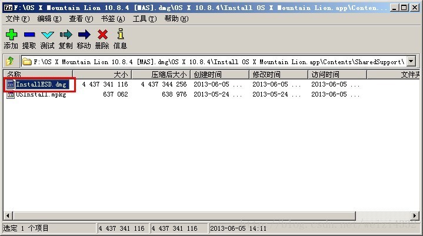Sort by Packed Size (压缩后大小) header

point(161,74)
